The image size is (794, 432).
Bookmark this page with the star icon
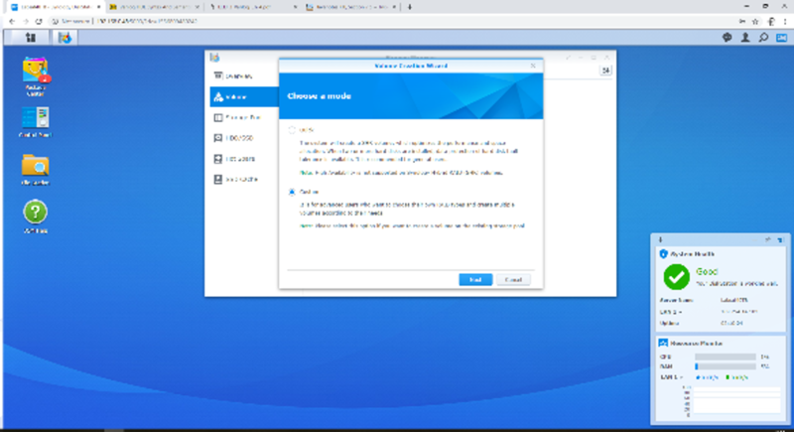point(755,21)
